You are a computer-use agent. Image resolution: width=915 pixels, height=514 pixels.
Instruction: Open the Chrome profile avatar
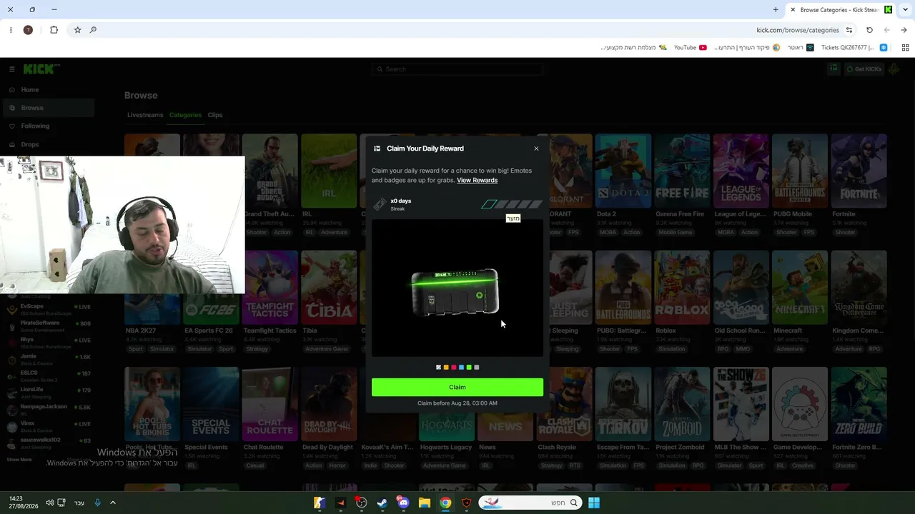(28, 30)
